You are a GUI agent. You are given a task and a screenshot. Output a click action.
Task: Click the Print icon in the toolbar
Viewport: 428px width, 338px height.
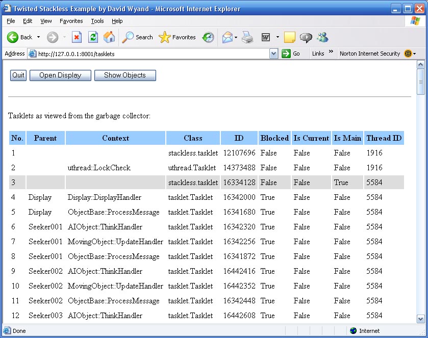(247, 37)
